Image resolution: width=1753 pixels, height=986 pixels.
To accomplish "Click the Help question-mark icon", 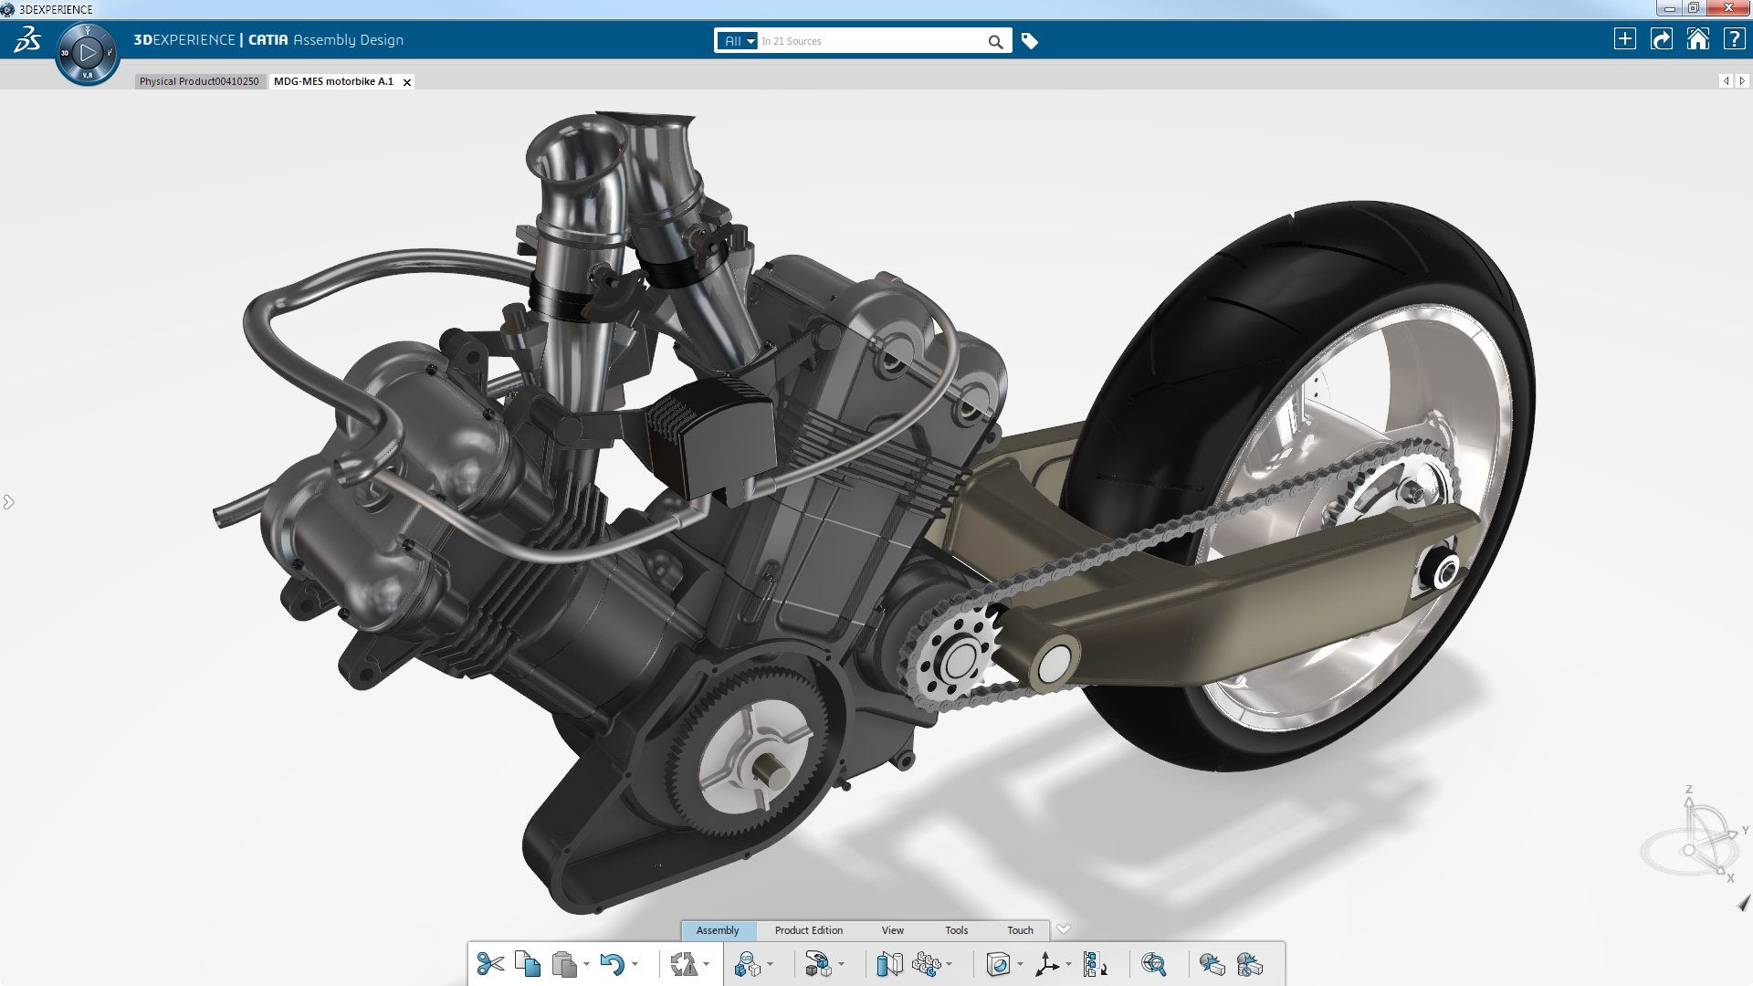I will tap(1732, 39).
